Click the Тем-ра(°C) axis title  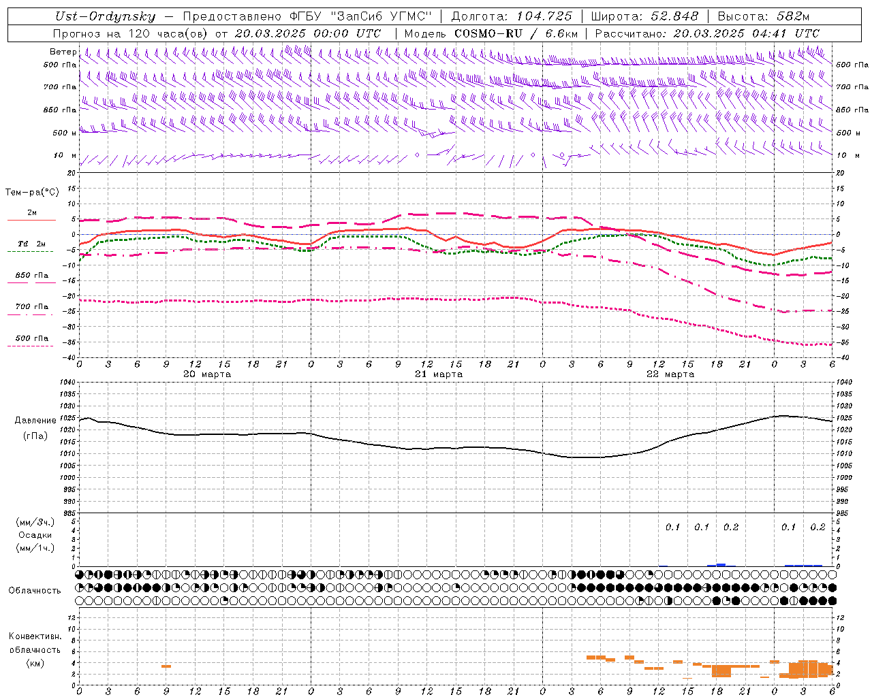pyautogui.click(x=32, y=192)
